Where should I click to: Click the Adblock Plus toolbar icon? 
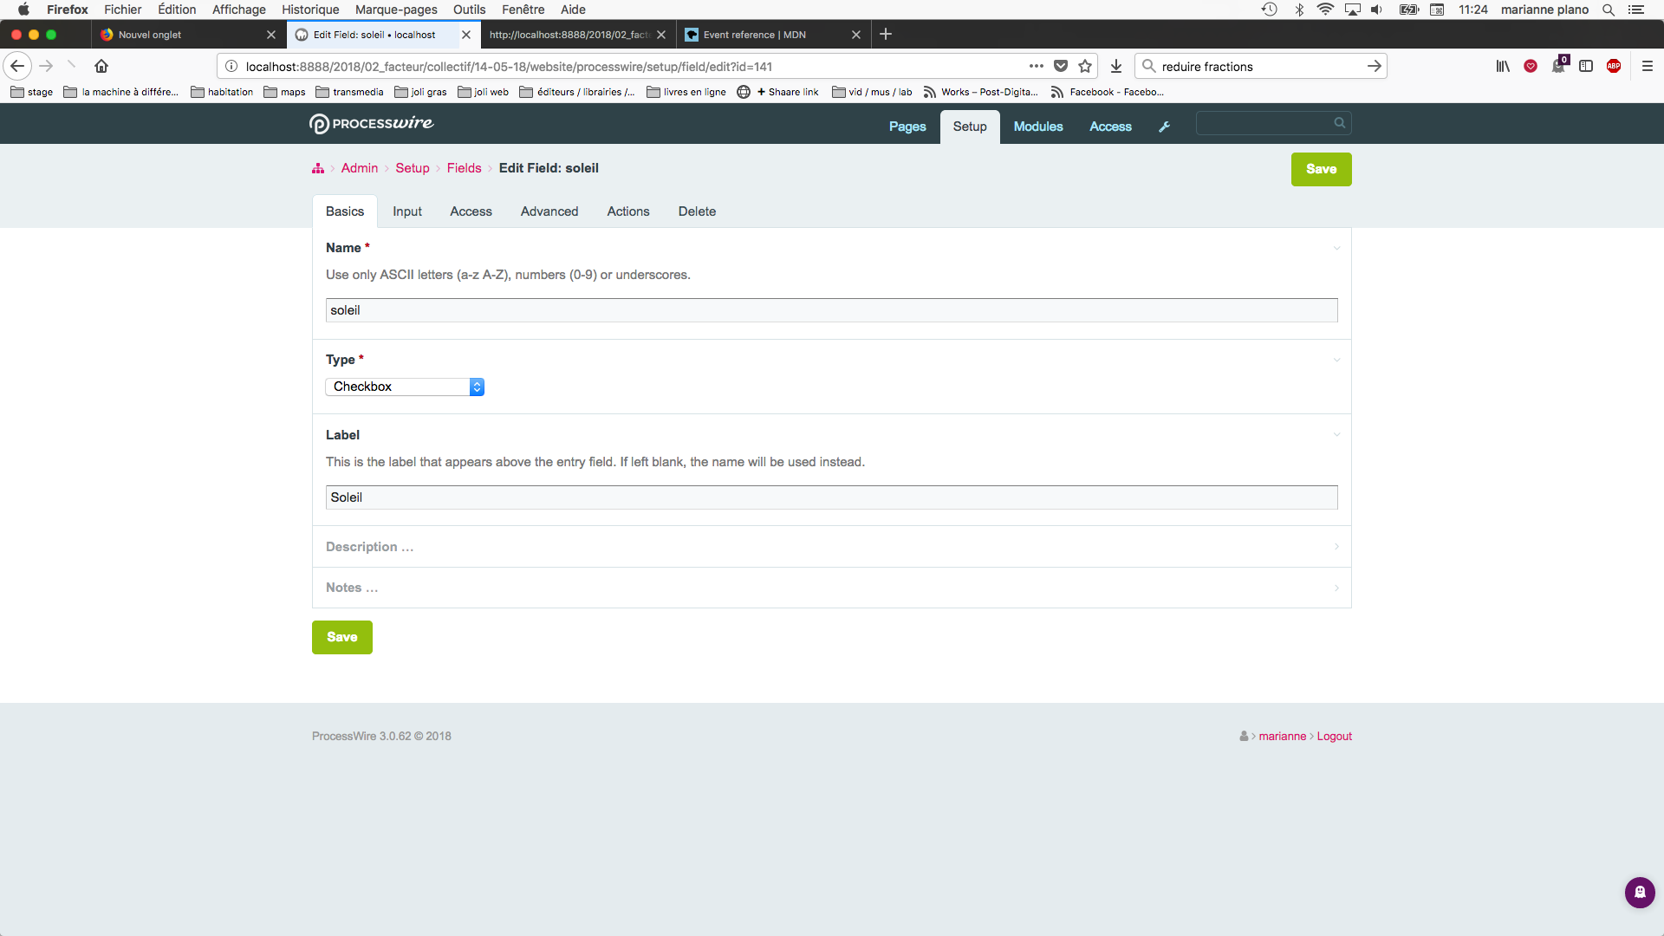[1614, 66]
